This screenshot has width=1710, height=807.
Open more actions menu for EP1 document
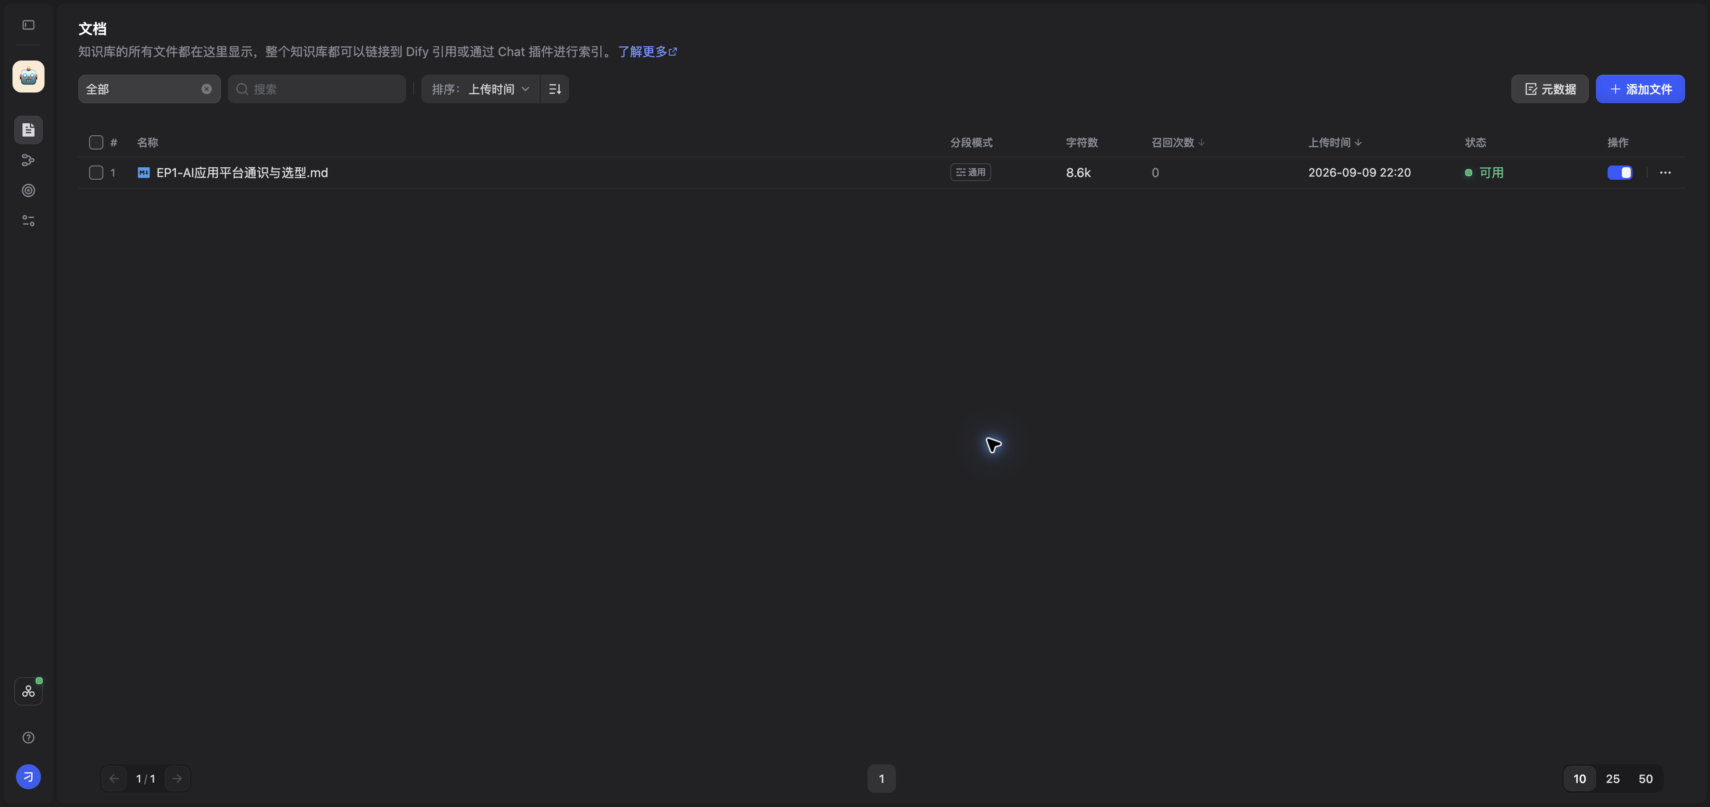1665,173
